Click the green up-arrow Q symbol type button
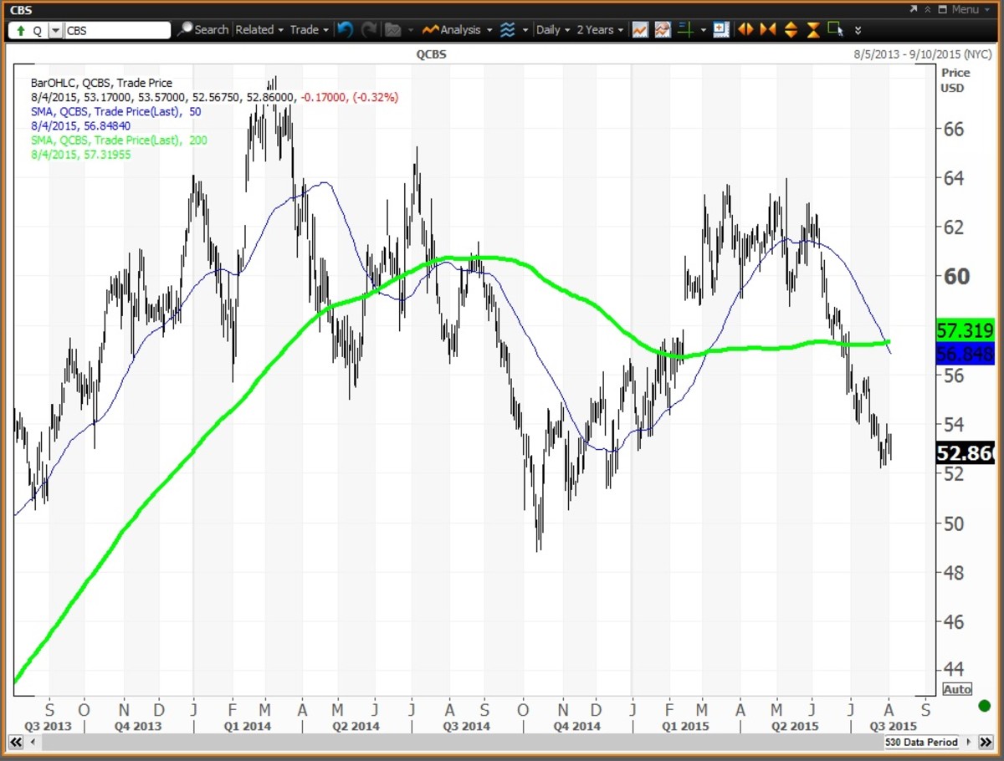The width and height of the screenshot is (1004, 761). [28, 30]
